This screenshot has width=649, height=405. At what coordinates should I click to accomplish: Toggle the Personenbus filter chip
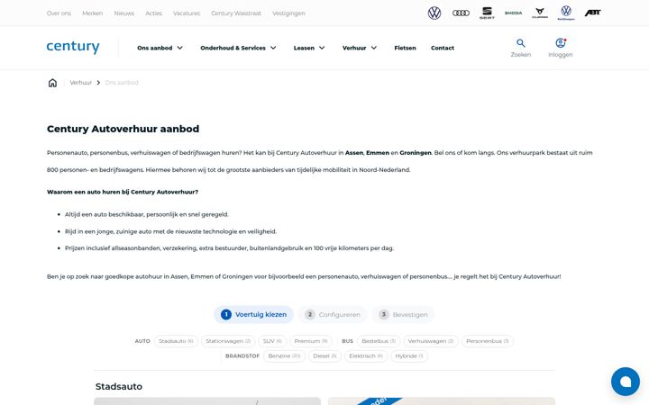[487, 341]
